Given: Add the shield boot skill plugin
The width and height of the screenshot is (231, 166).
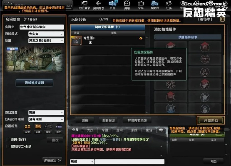Looking at the screenshot, I should point(171,108).
